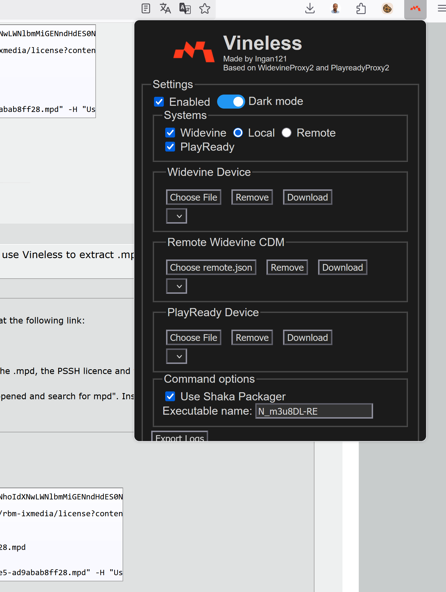Open reader view icon in browser toolbar

pyautogui.click(x=146, y=9)
